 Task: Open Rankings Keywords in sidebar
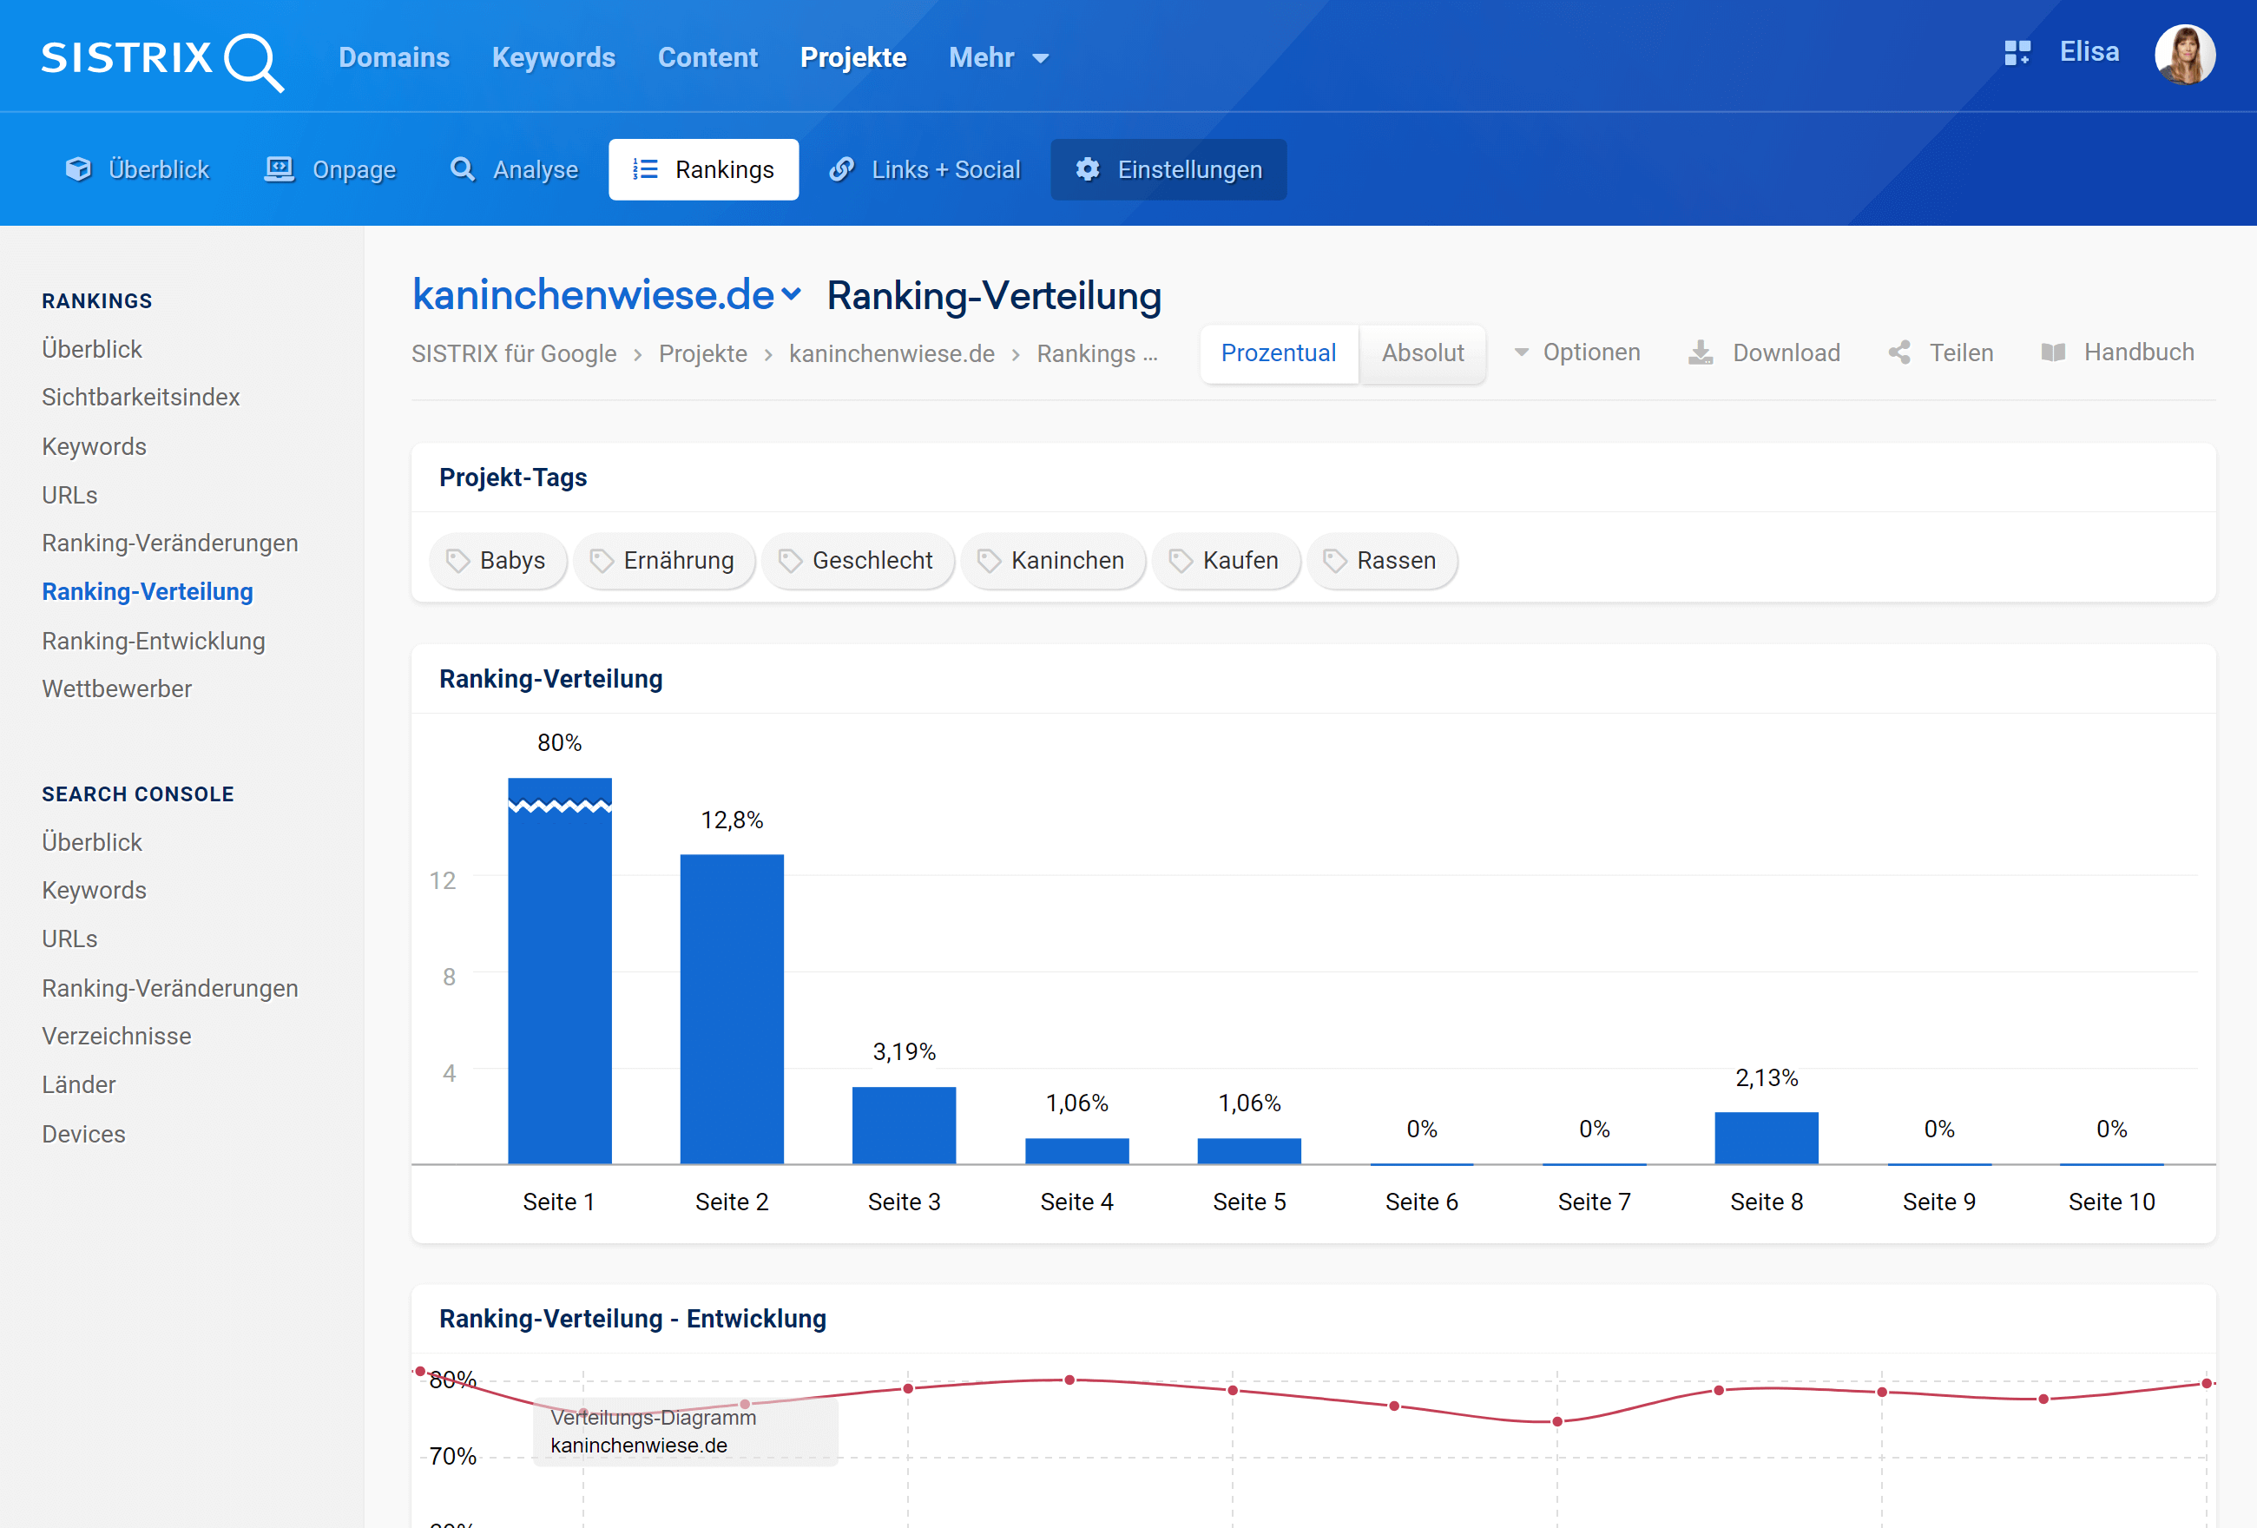point(95,447)
